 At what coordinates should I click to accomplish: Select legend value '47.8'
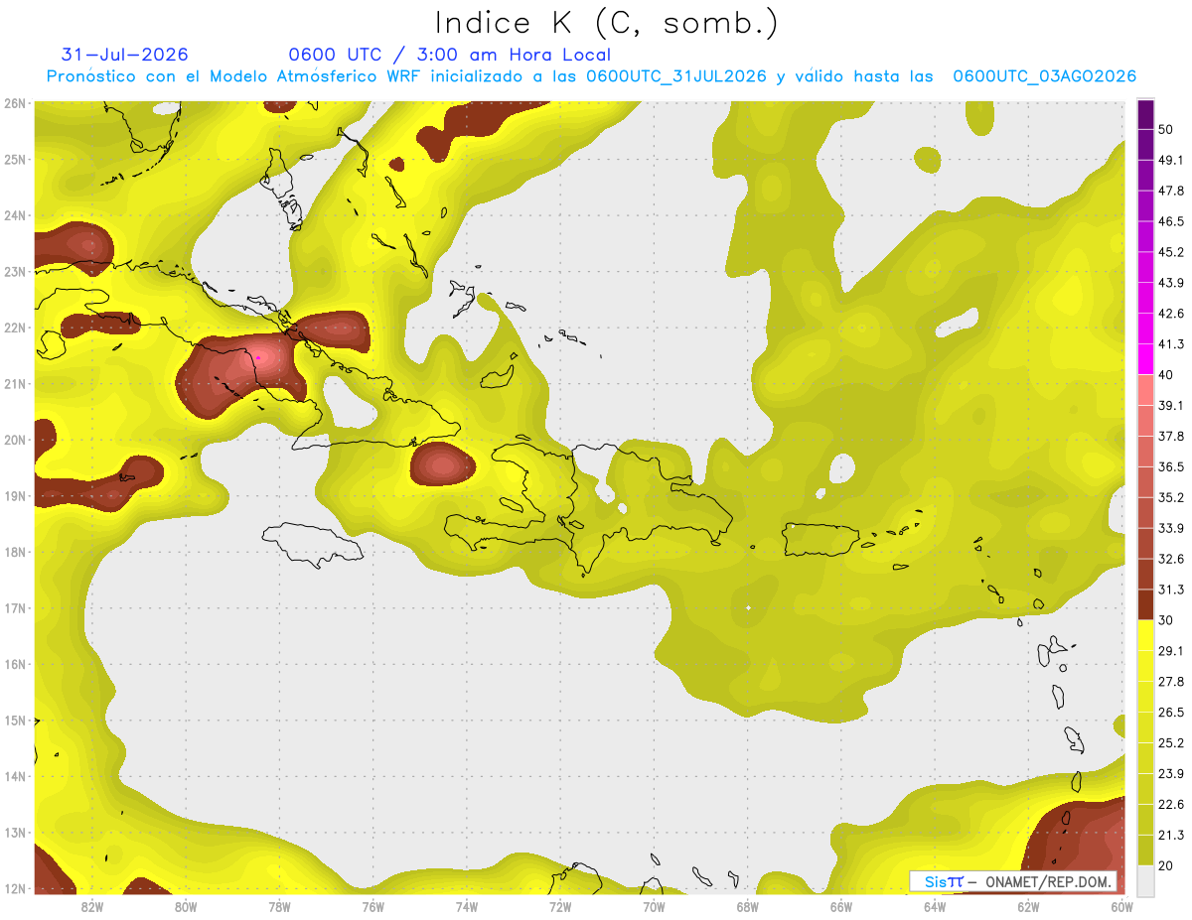click(x=1170, y=191)
